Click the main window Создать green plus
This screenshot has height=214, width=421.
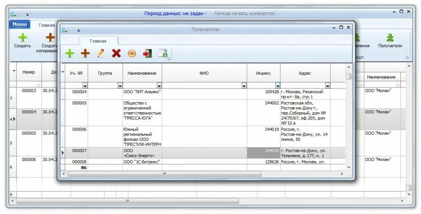[23, 37]
